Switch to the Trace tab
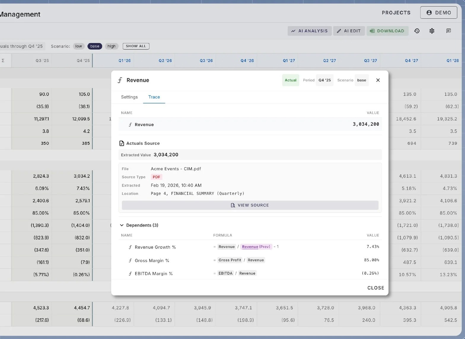The image size is (465, 339). click(154, 97)
